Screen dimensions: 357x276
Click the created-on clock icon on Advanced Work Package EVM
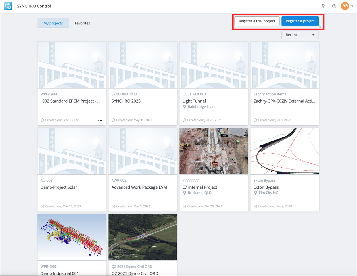point(113,206)
